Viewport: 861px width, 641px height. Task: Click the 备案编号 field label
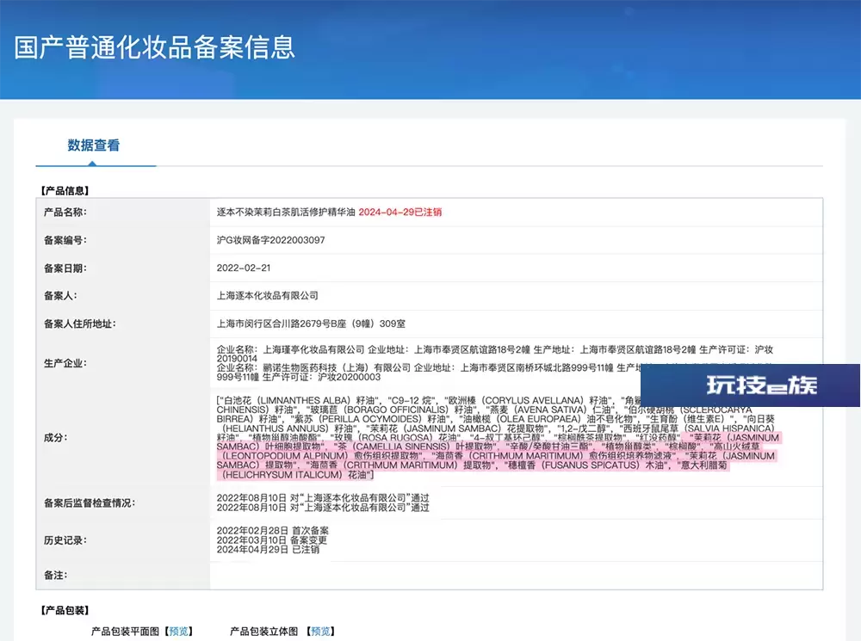(x=65, y=240)
